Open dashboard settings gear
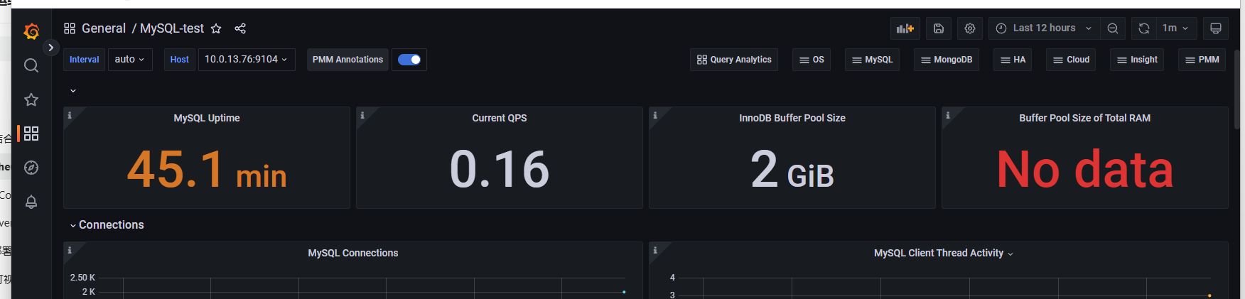Image resolution: width=1245 pixels, height=299 pixels. (x=970, y=28)
